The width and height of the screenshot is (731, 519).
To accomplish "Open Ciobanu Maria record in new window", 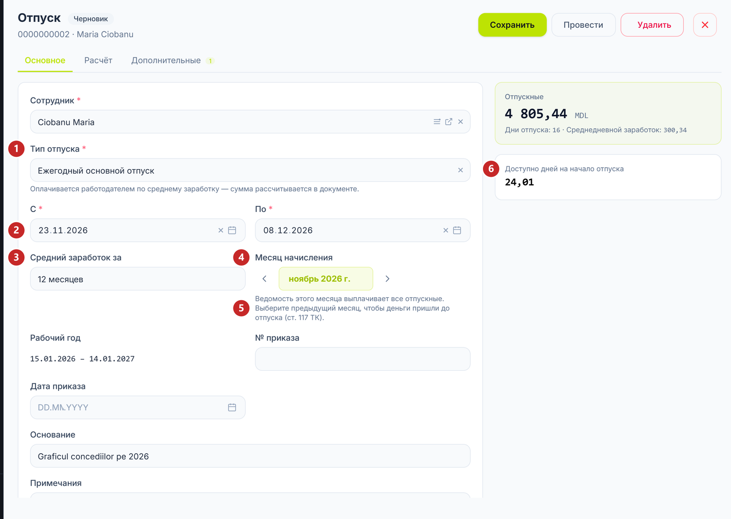I will pos(448,122).
